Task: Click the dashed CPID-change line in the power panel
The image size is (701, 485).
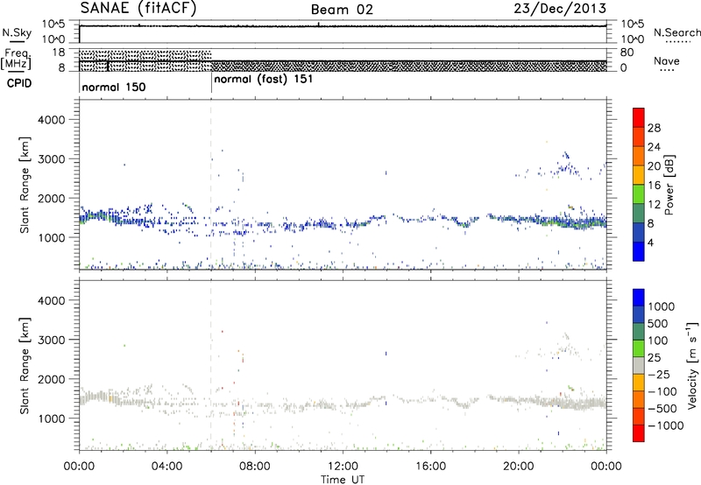Action: [x=211, y=185]
